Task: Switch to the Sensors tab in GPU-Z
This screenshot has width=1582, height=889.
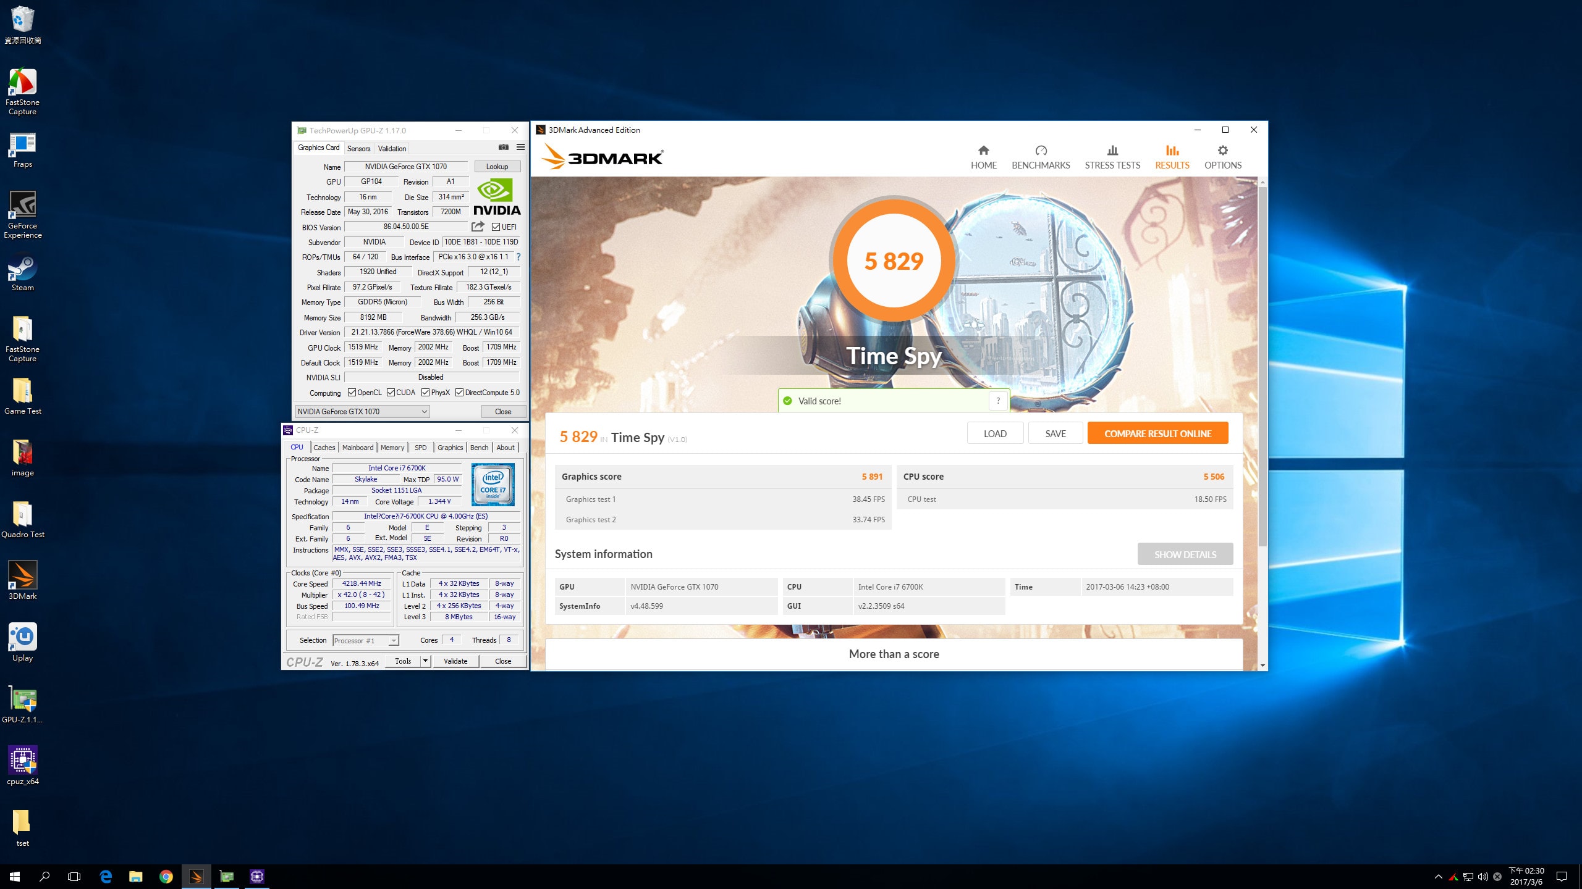Action: (358, 149)
